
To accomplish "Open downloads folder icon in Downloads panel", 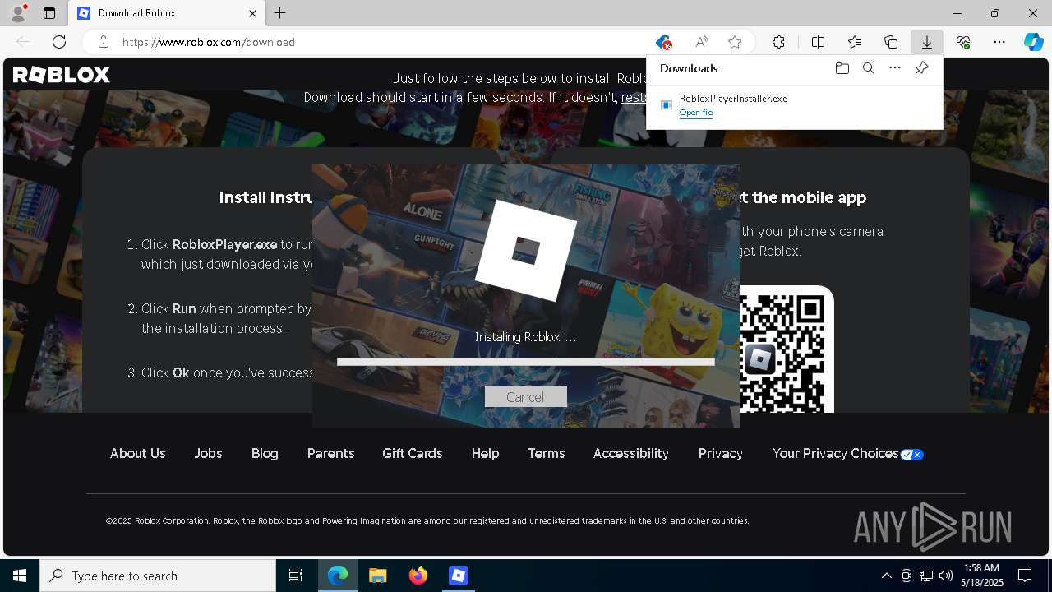I will pyautogui.click(x=842, y=68).
